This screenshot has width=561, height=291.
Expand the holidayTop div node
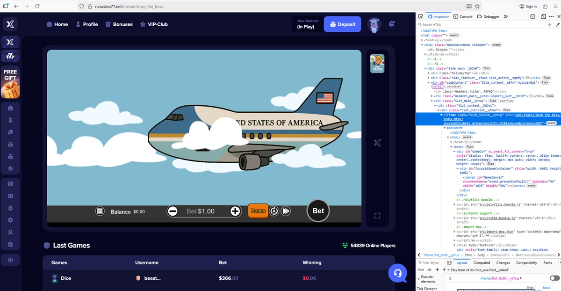tap(429, 73)
